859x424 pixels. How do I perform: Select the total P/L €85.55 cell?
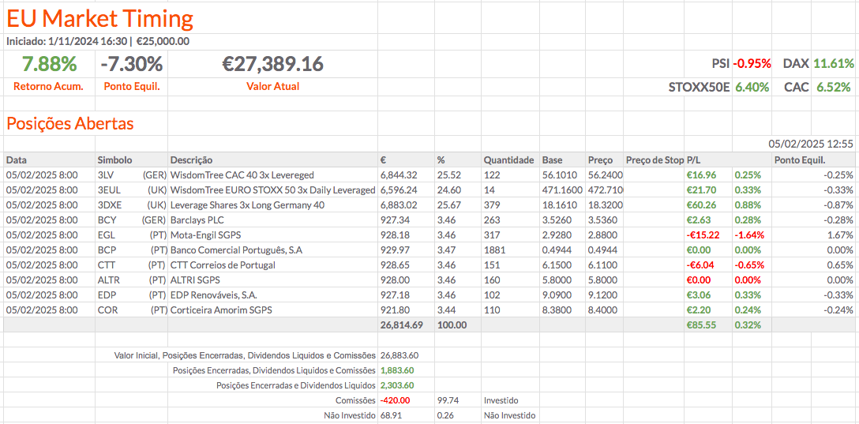point(701,325)
